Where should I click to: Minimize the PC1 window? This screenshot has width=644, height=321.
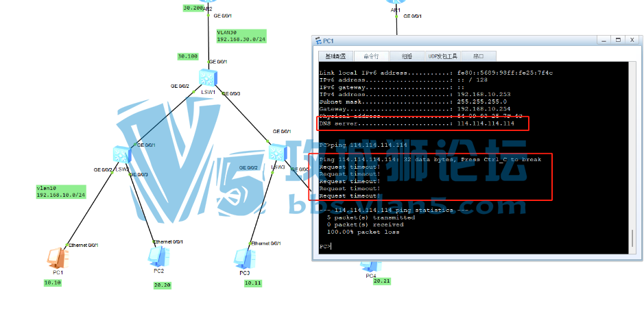point(604,40)
